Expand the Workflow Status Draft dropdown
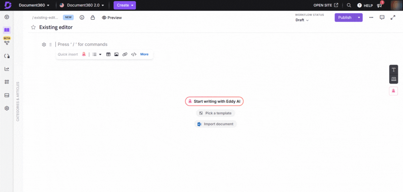This screenshot has width=403, height=192. [x=302, y=20]
